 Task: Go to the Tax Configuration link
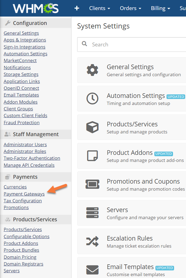click(x=23, y=201)
